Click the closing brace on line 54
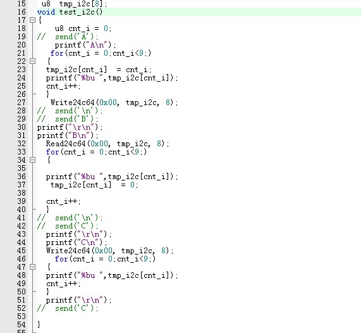The image size is (361, 333). [39, 325]
